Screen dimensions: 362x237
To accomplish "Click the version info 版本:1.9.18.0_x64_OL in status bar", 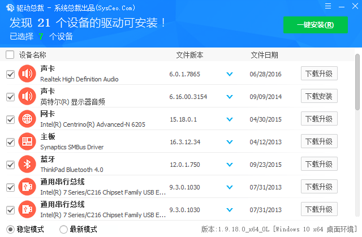I will point(235,229).
